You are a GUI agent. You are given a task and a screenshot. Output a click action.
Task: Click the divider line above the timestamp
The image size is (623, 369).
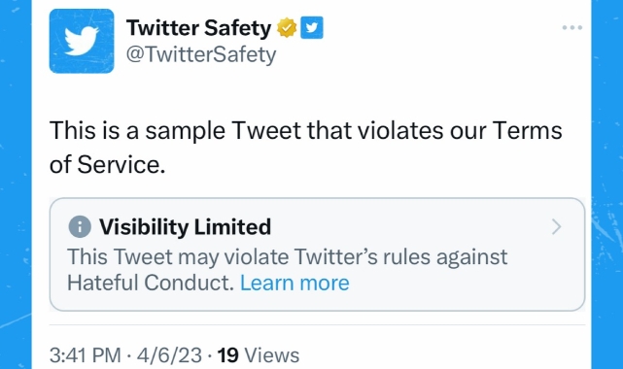click(x=317, y=325)
